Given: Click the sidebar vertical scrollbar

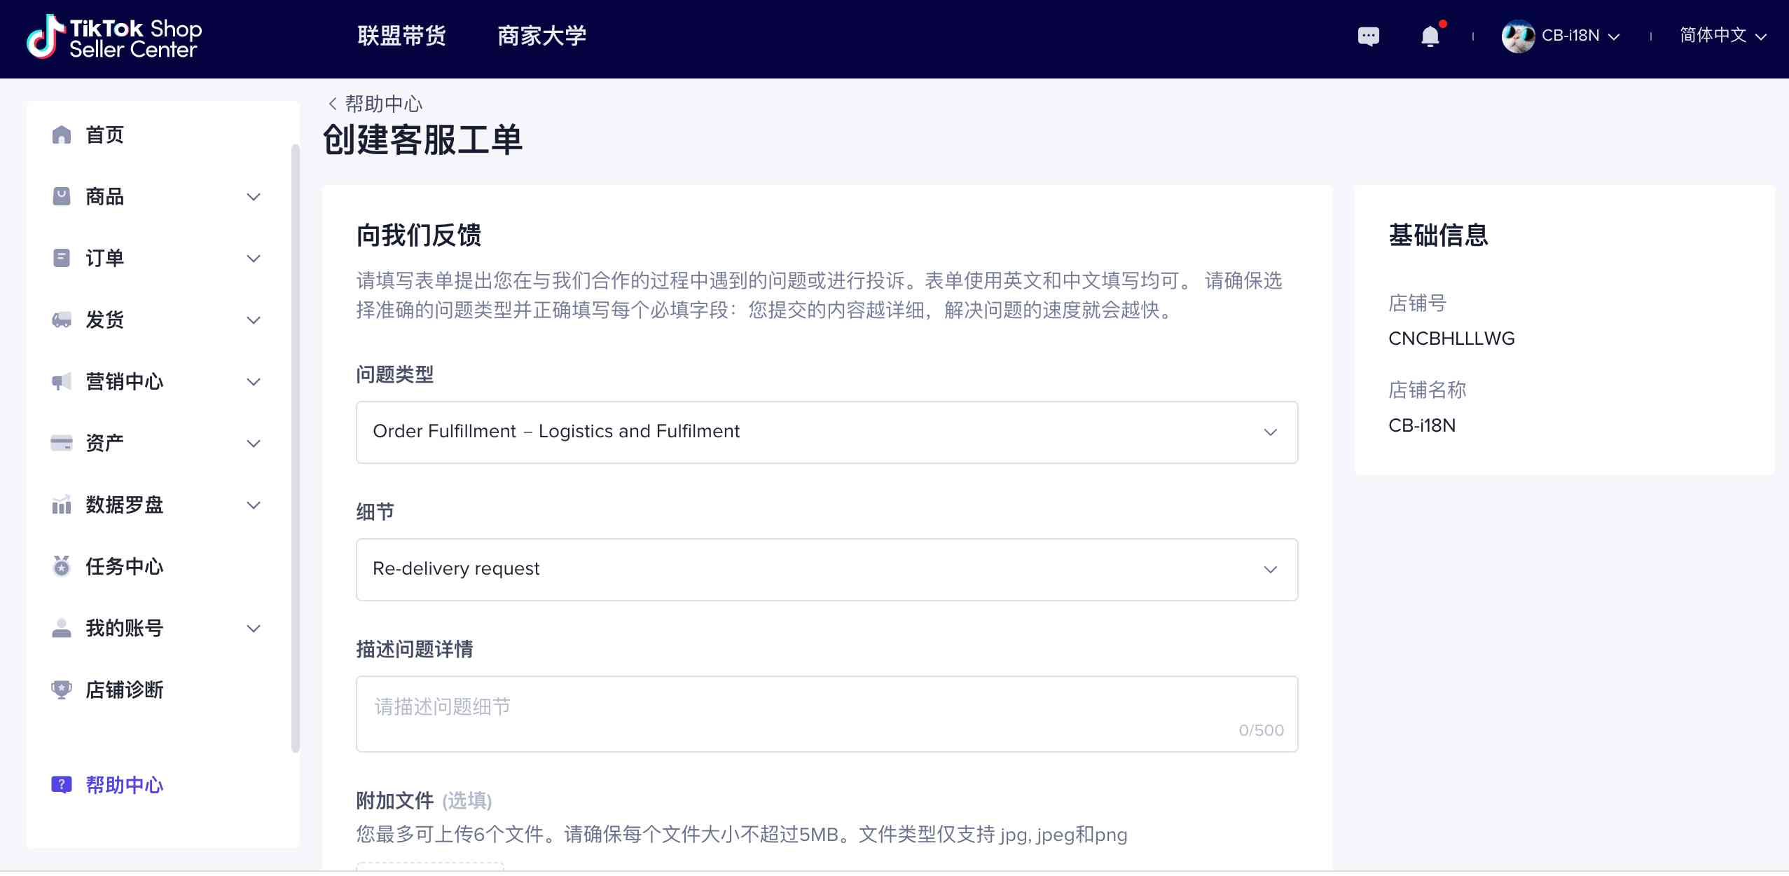Looking at the screenshot, I should 295,449.
